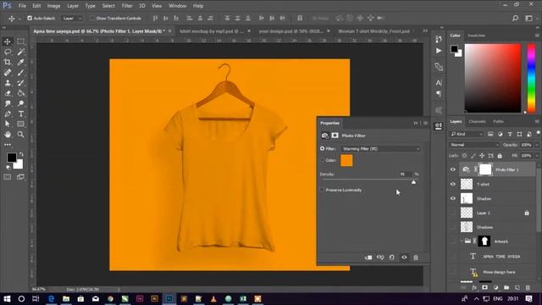
Task: Switch to the Swatches tab
Action: (476, 36)
